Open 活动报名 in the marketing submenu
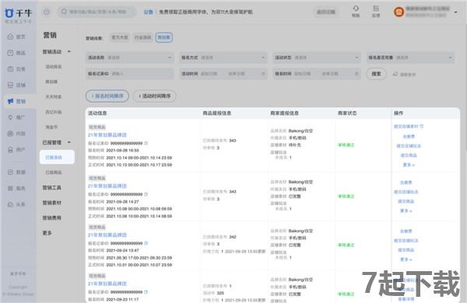Viewport: 467px width, 303px height. click(54, 67)
